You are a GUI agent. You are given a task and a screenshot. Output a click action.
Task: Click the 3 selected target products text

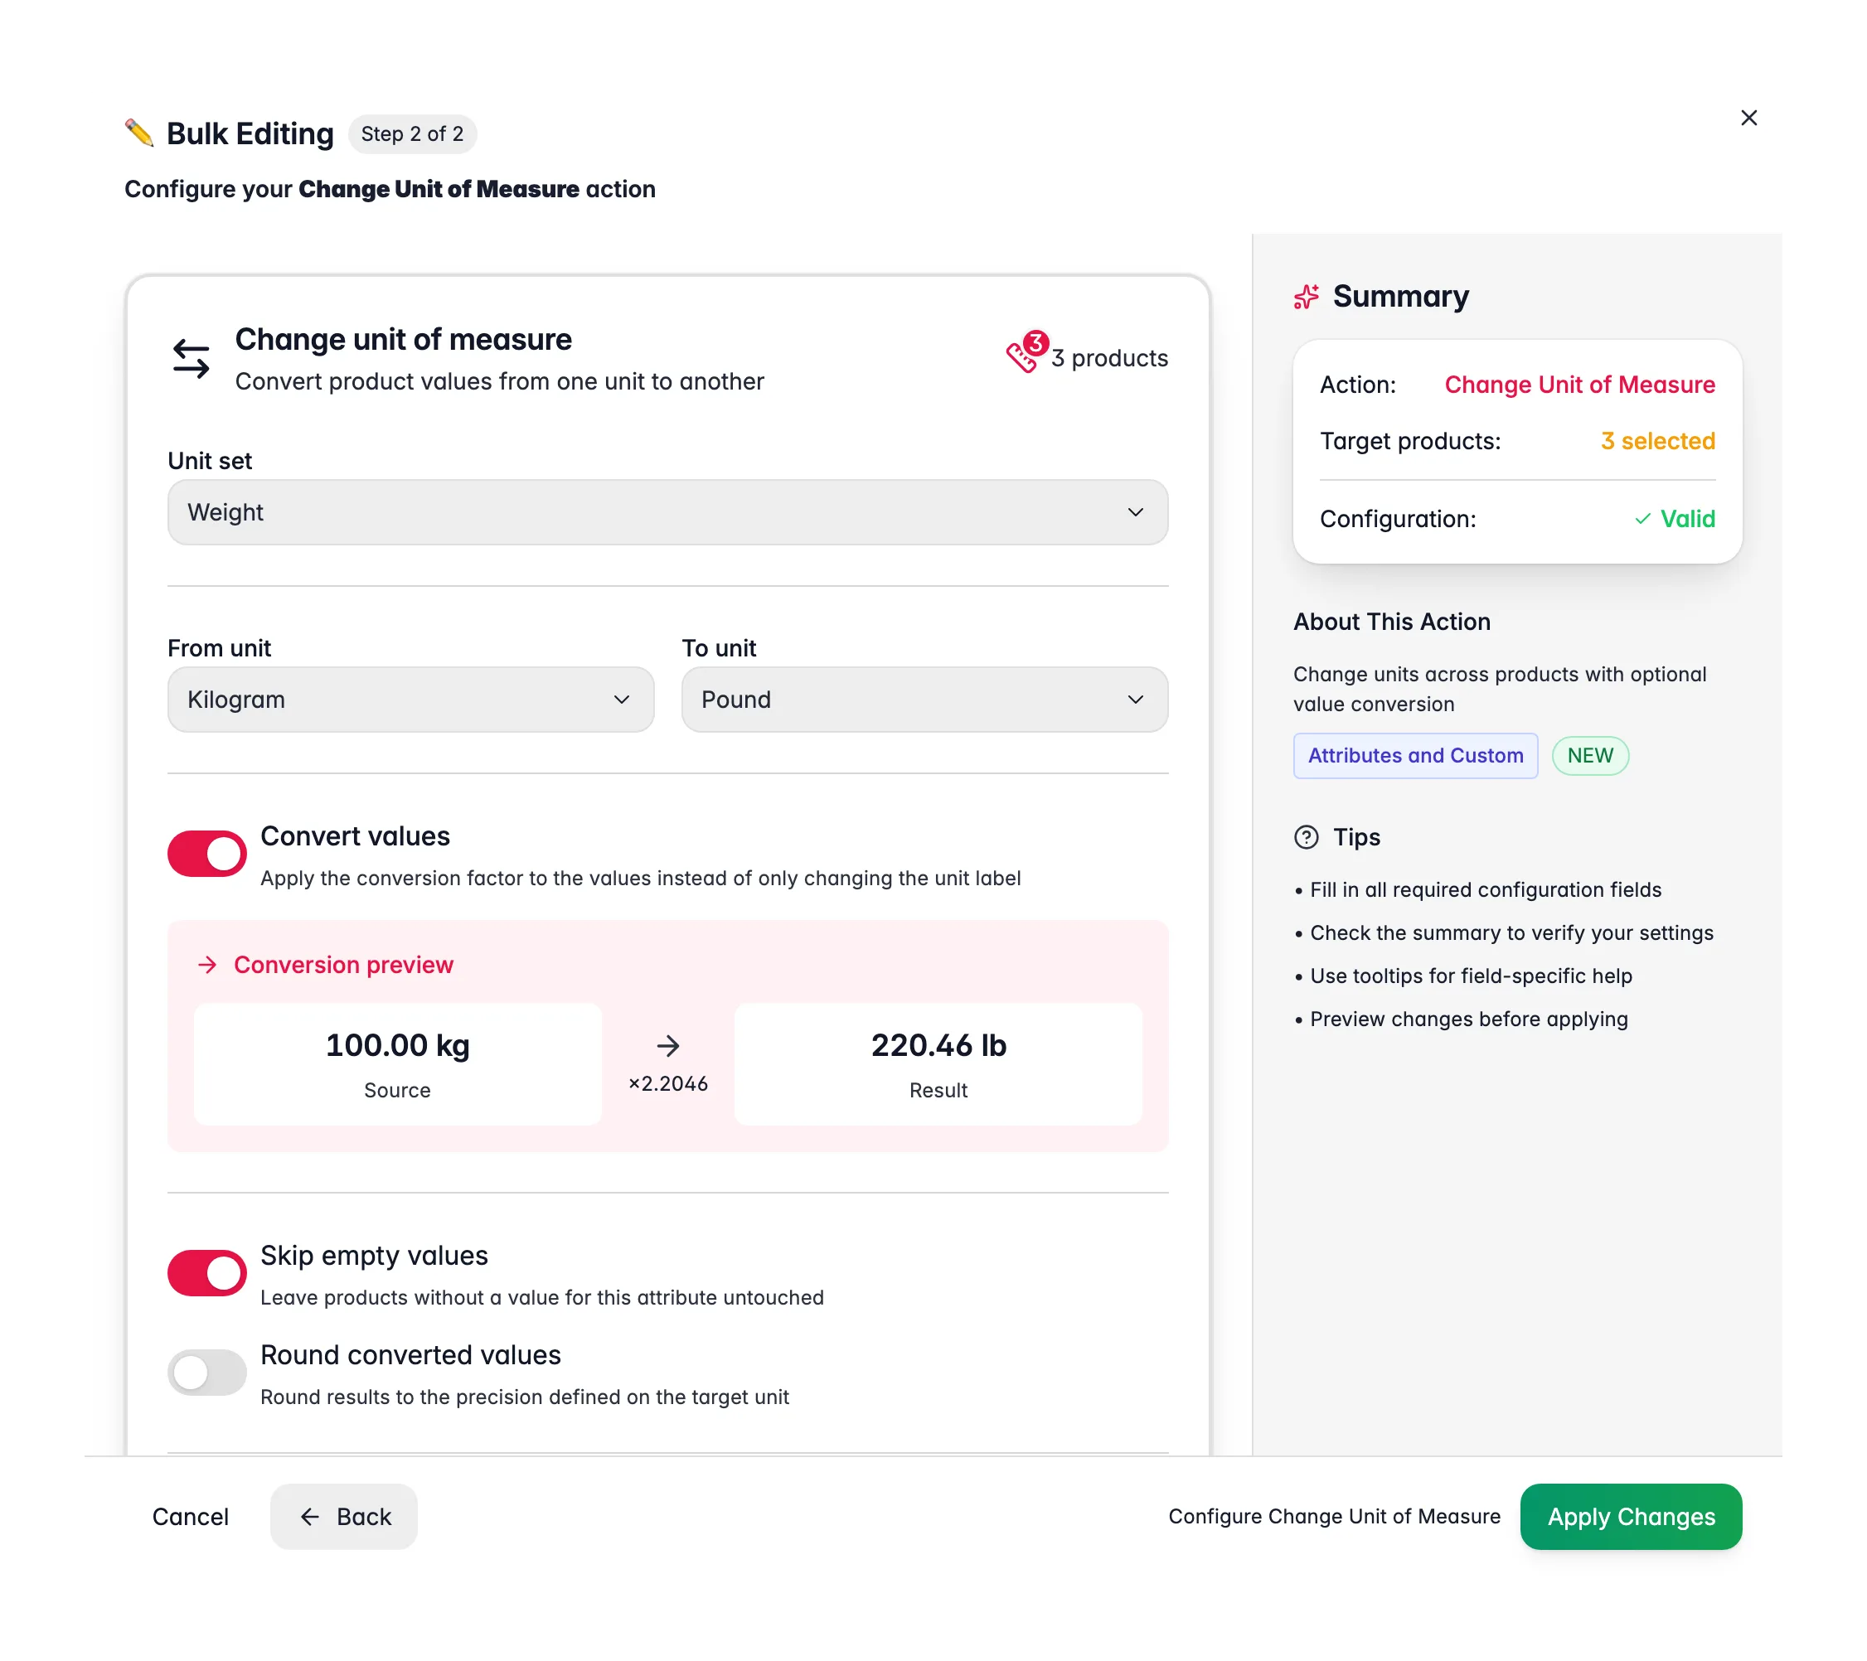(x=1658, y=441)
